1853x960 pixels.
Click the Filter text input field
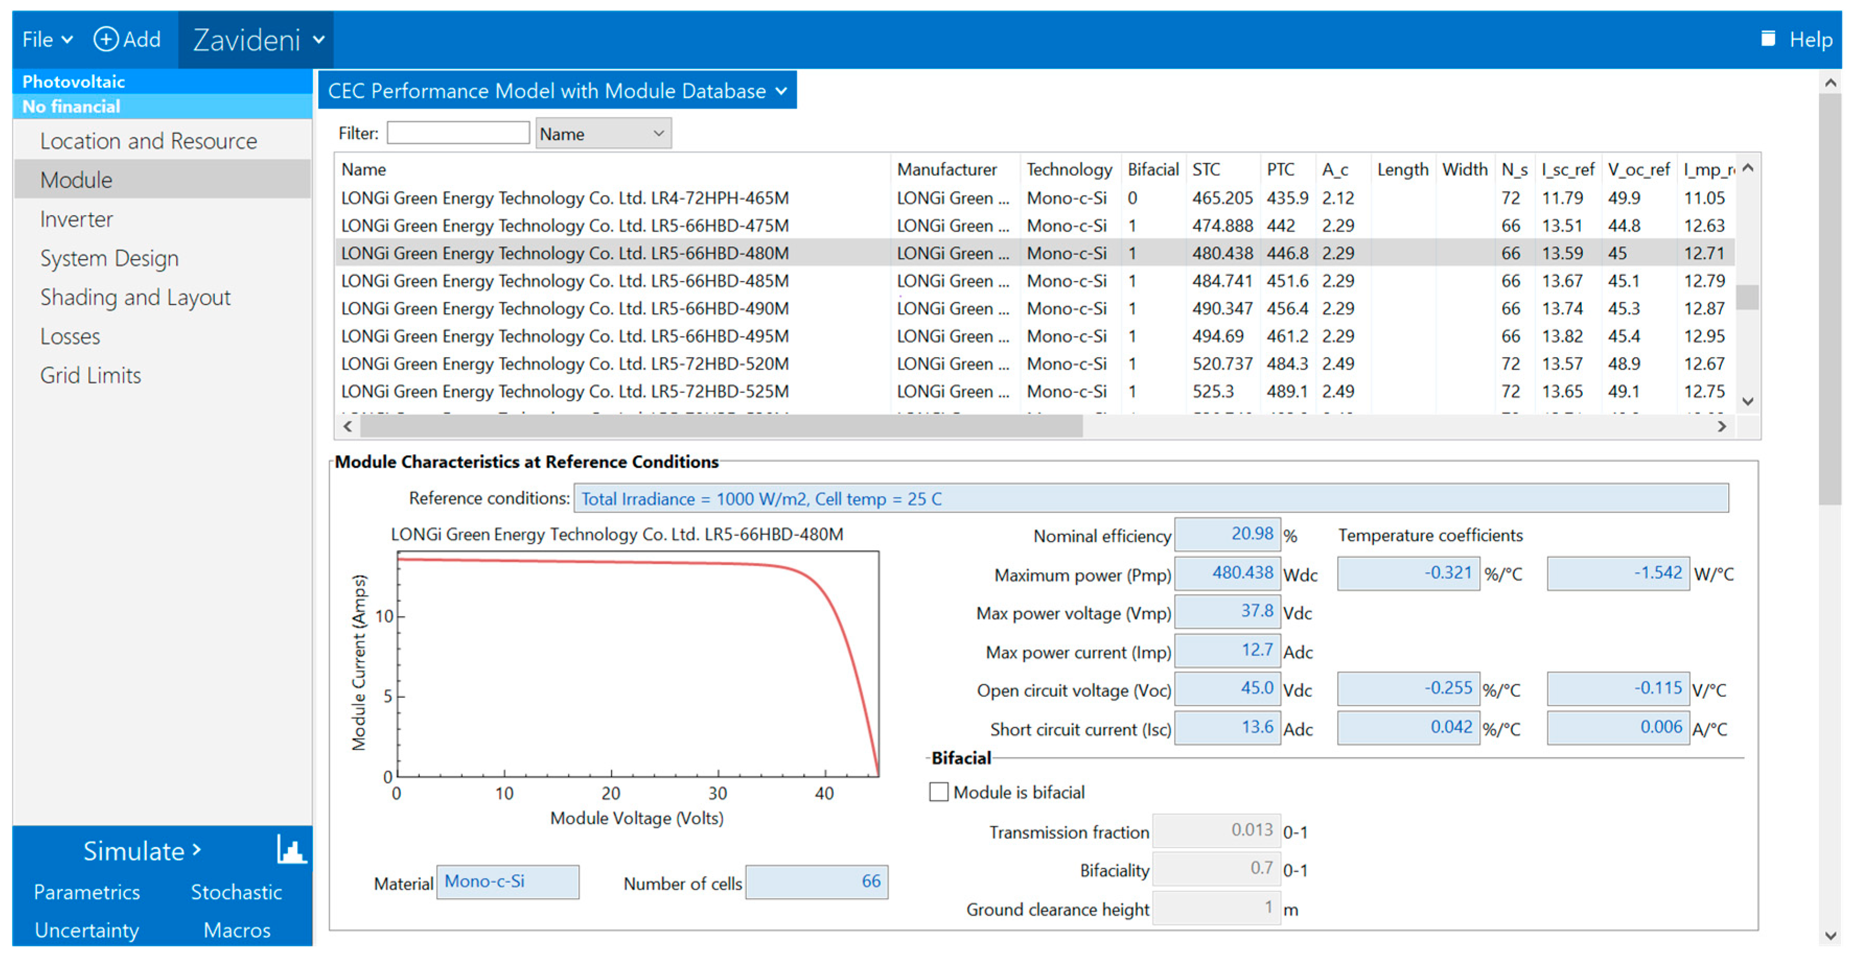[x=458, y=133]
